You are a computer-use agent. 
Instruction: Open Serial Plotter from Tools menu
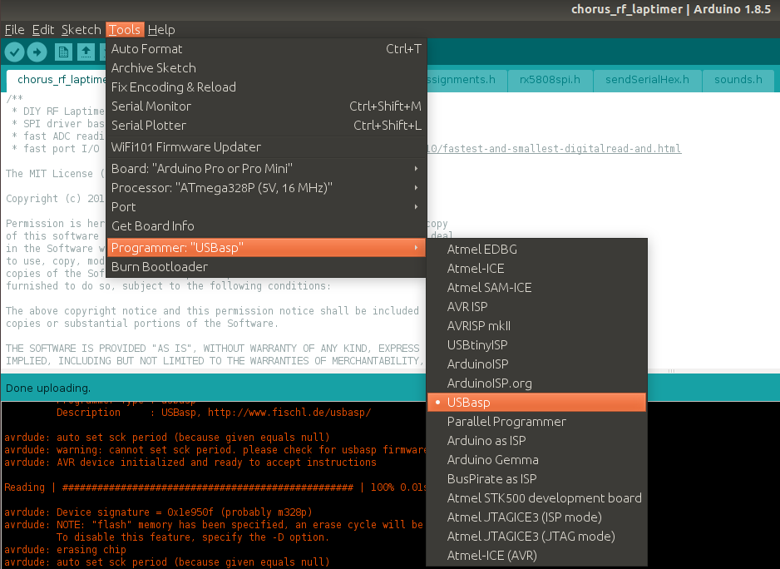[x=266, y=126]
